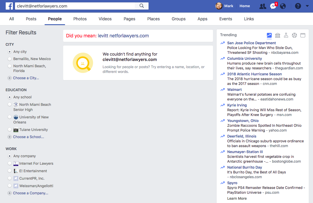Click trend arrow beside Spyro
313x203 pixels.
point(223,183)
